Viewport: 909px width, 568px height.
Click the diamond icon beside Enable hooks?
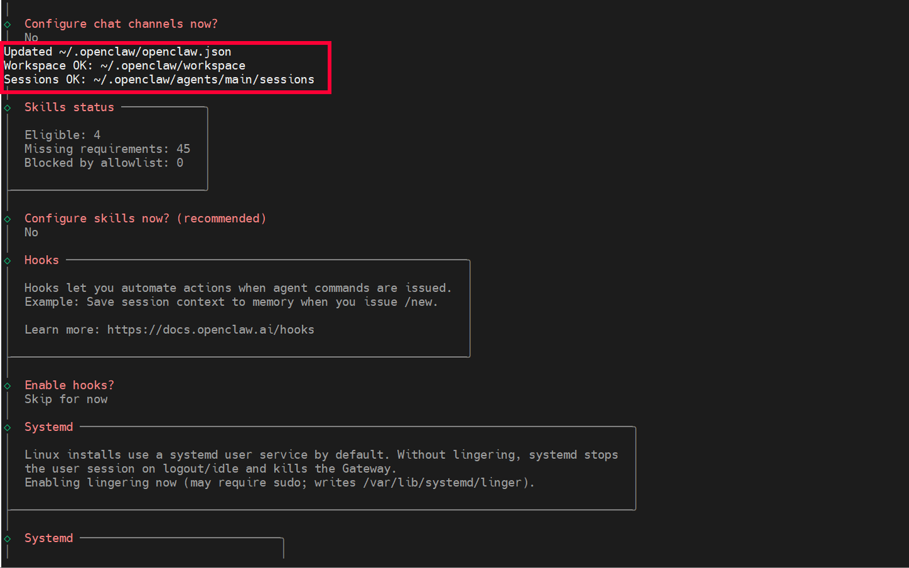[x=6, y=385]
